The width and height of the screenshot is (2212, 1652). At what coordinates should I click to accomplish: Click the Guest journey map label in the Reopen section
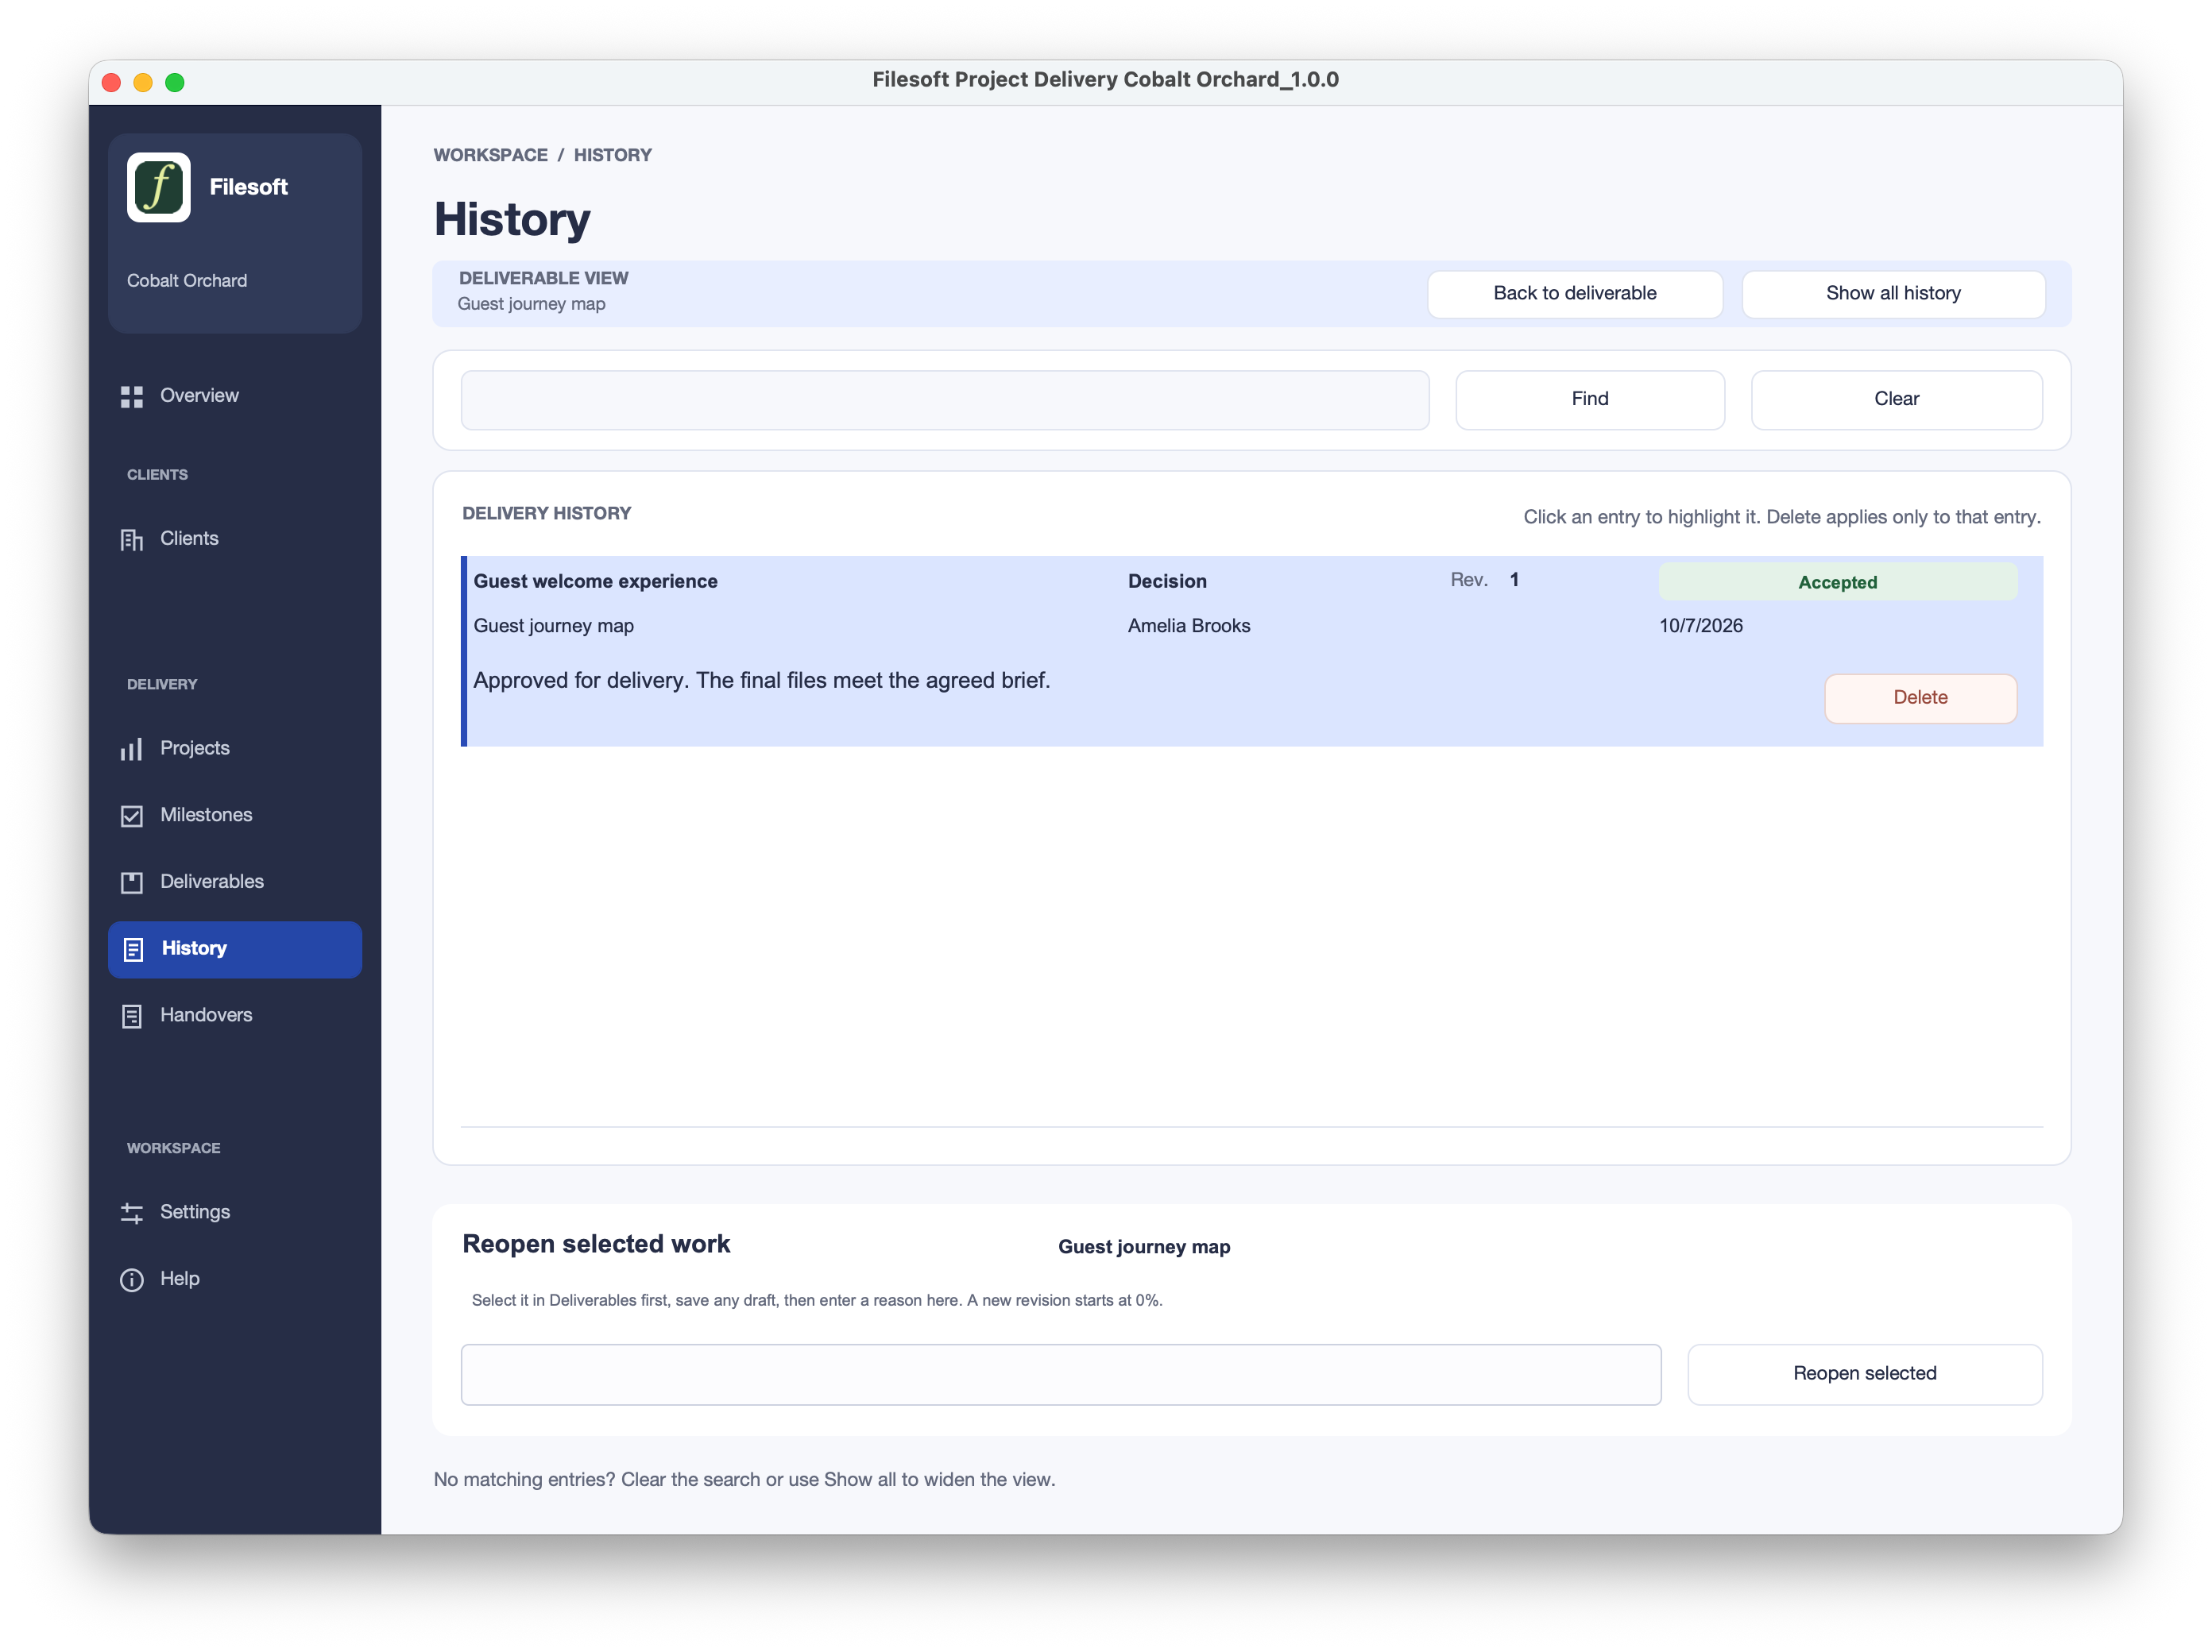[1144, 1247]
